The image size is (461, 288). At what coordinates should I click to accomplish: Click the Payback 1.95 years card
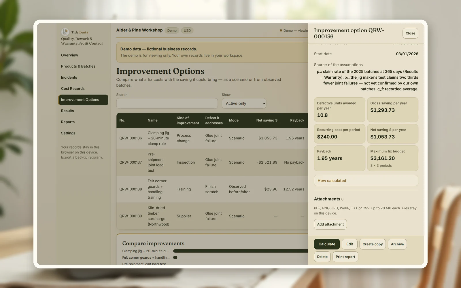339,158
